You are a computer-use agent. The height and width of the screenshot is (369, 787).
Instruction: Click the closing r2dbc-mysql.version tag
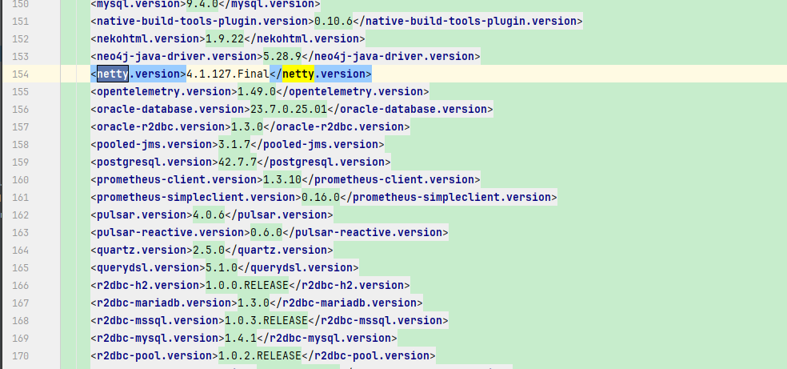click(327, 338)
